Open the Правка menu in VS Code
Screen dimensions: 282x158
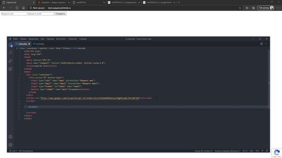[x=23, y=39]
